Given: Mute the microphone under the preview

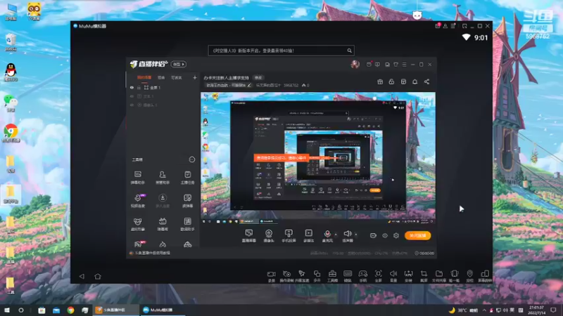Looking at the screenshot, I should [x=327, y=234].
